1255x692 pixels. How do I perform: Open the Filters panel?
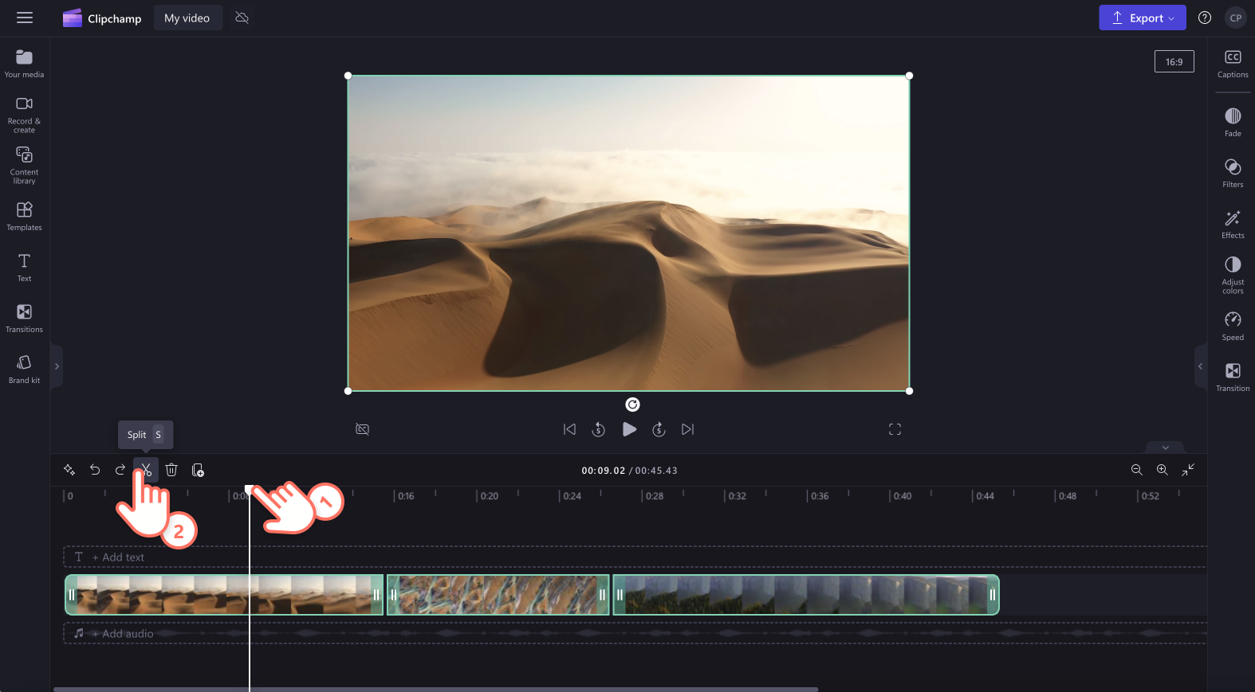tap(1233, 174)
